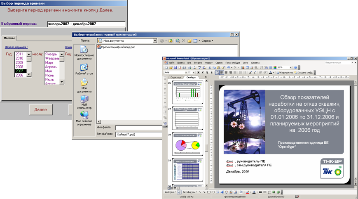Viewport: 358px width, 199px height.
Task: Select slide 28 thumbnail with pie charts
Action: pyautogui.click(x=187, y=144)
